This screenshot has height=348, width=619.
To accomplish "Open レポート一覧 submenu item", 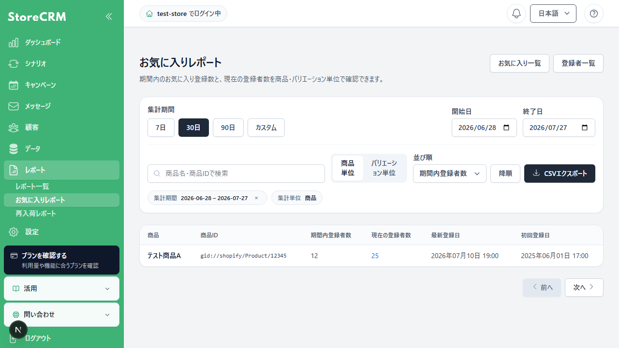I will click(61, 187).
